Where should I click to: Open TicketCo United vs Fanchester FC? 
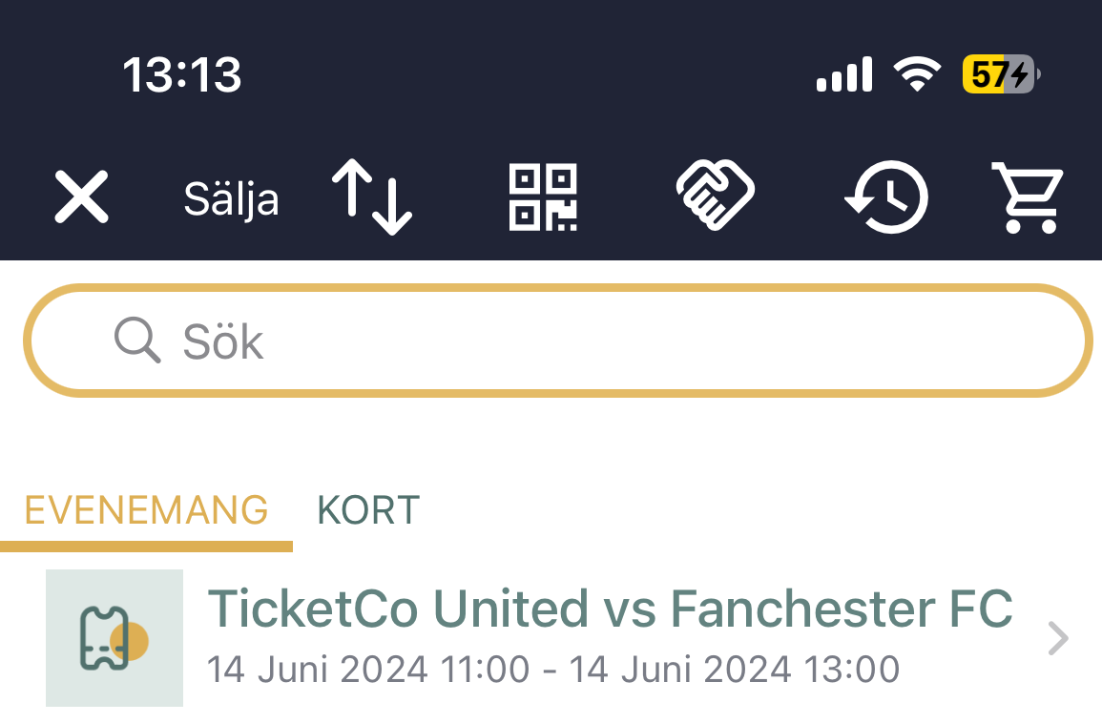coord(610,609)
